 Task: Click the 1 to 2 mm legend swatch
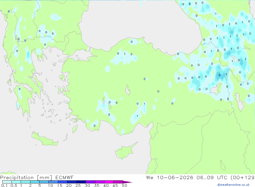click(25, 182)
